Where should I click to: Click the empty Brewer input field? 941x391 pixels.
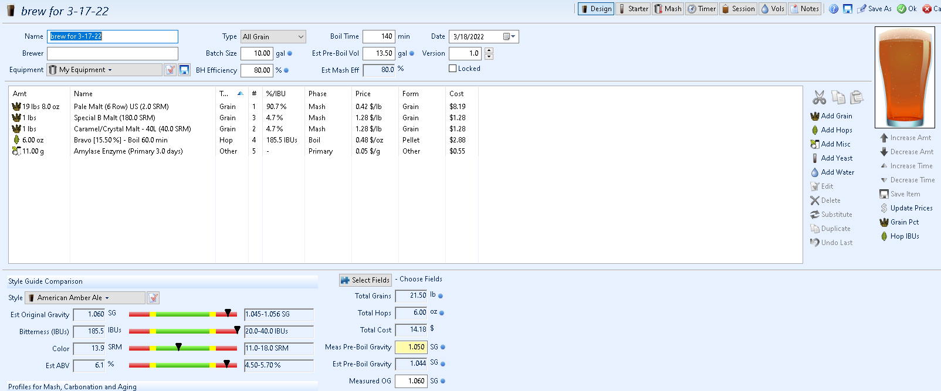tap(113, 53)
